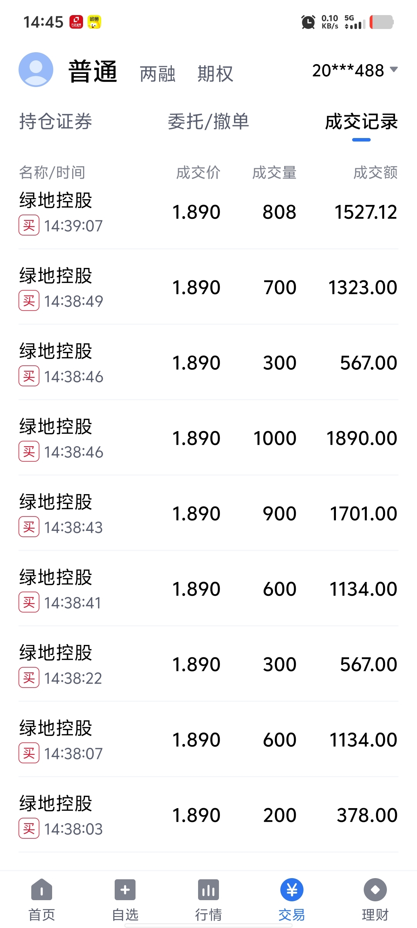This screenshot has width=417, height=928.
Task: Open the 14:39:07 绿地控股 trade record
Action: click(208, 212)
